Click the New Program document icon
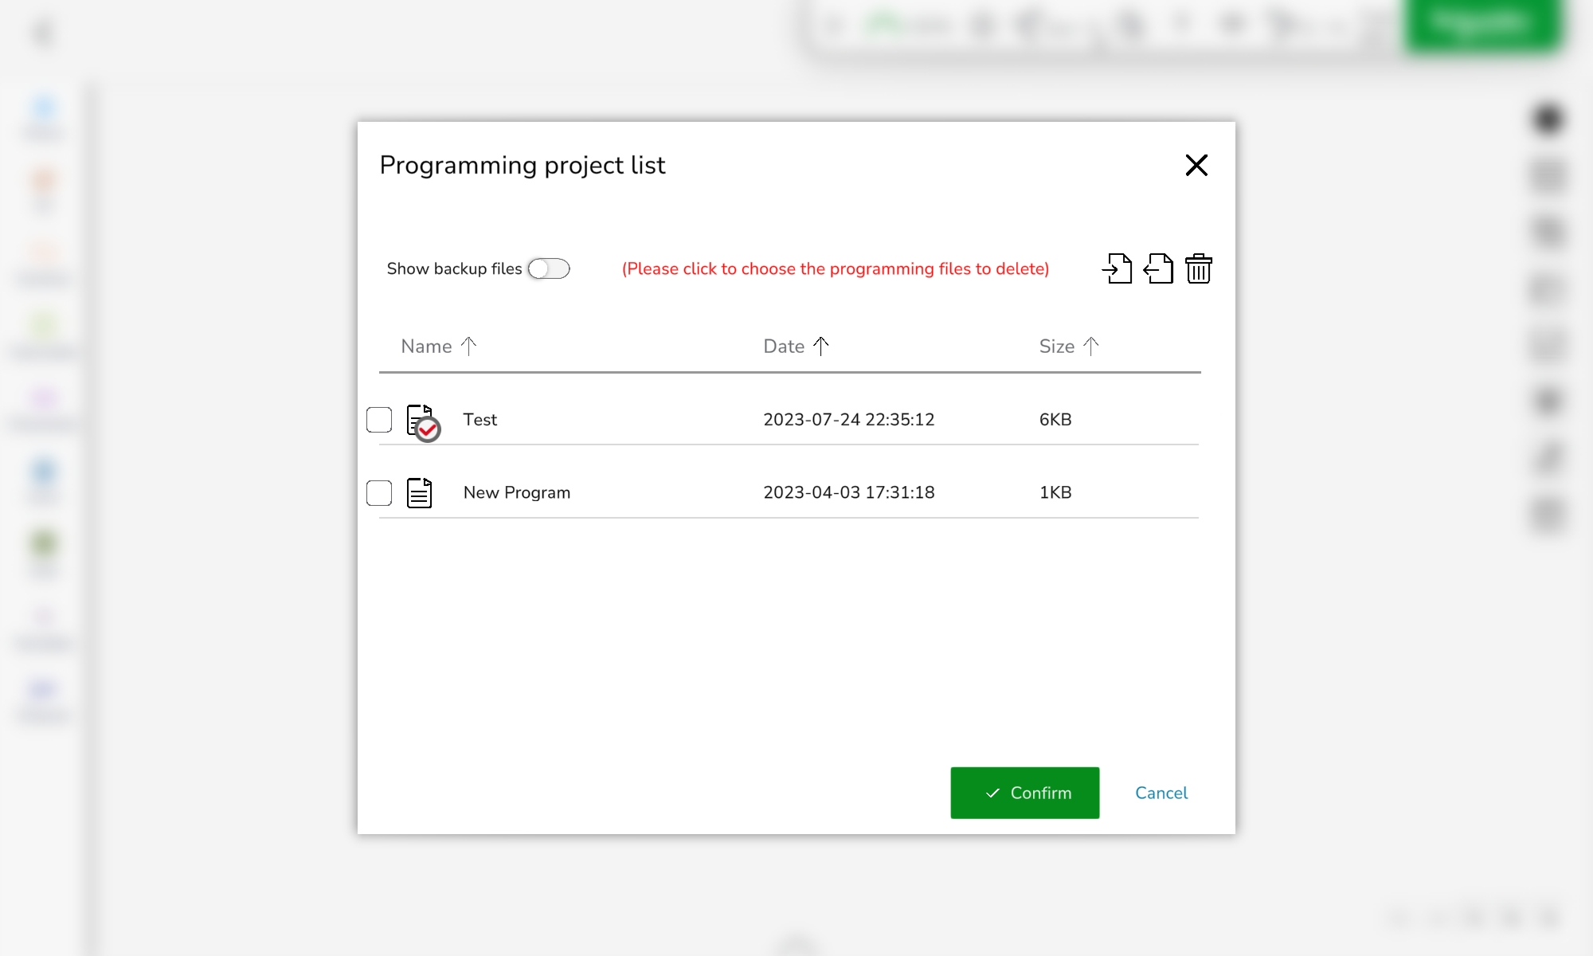Viewport: 1593px width, 956px height. click(419, 493)
